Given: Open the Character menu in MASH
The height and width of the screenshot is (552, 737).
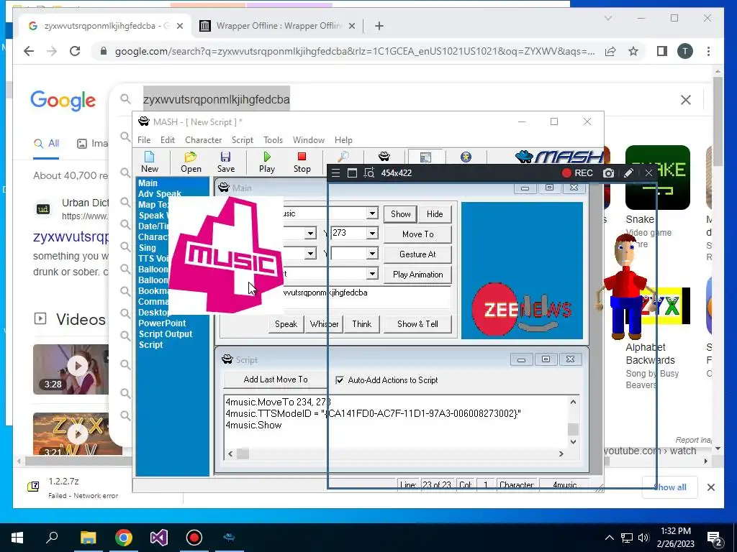Looking at the screenshot, I should (x=203, y=140).
